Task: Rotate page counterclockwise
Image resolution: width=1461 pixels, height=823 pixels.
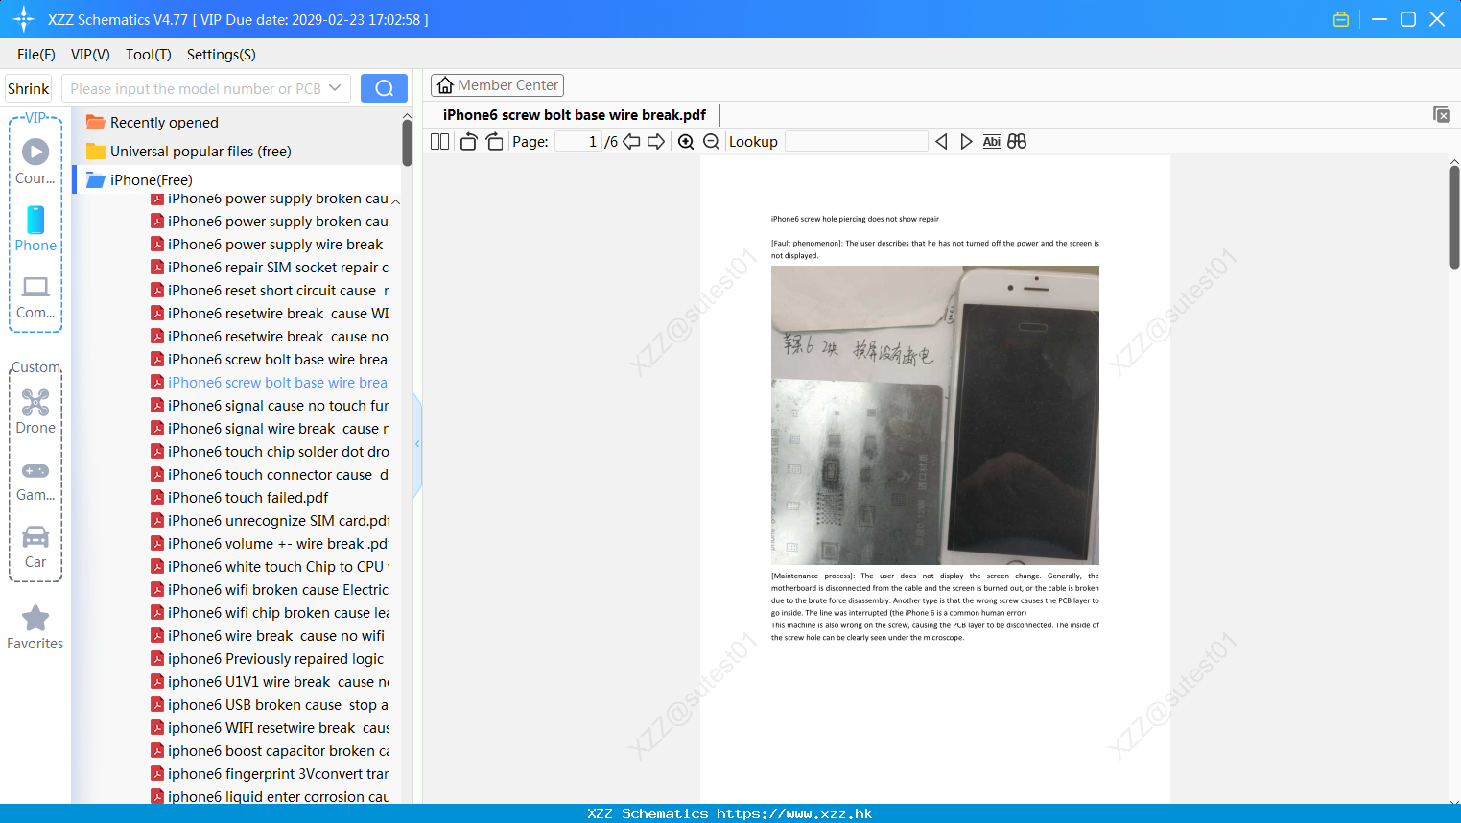Action: pos(468,141)
